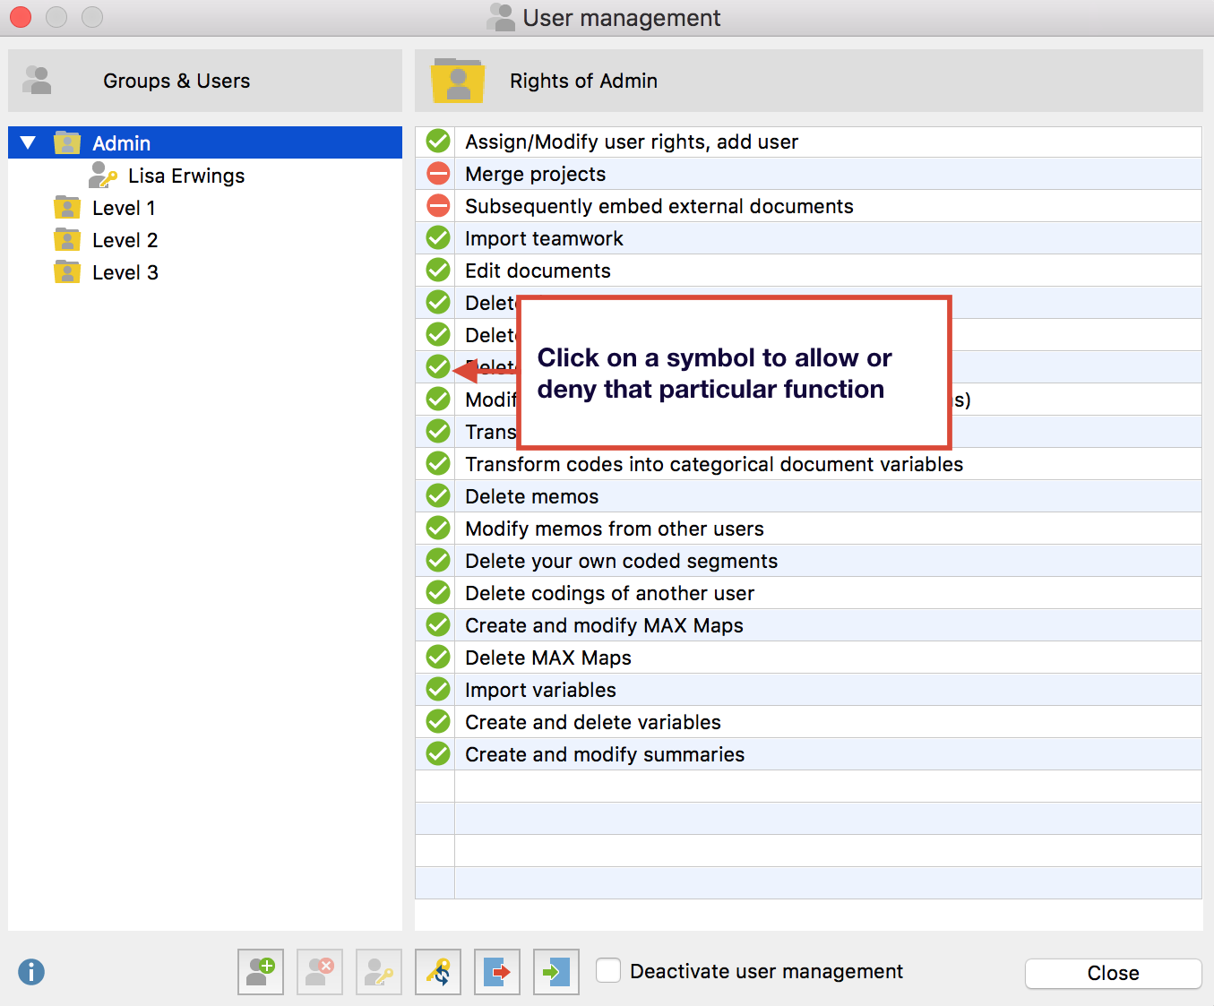This screenshot has height=1006, width=1214.
Task: Click the 'Delete memos' row text
Action: (531, 496)
